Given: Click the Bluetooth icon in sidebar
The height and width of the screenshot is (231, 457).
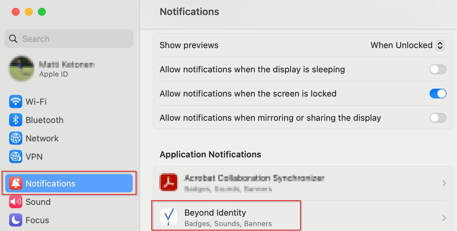Looking at the screenshot, I should (x=15, y=120).
